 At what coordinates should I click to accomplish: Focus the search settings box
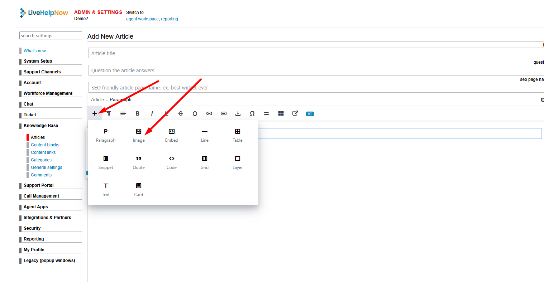51,35
